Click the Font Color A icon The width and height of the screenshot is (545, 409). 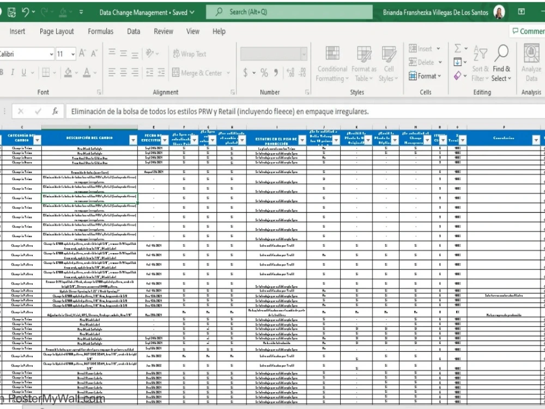pyautogui.click(x=87, y=73)
